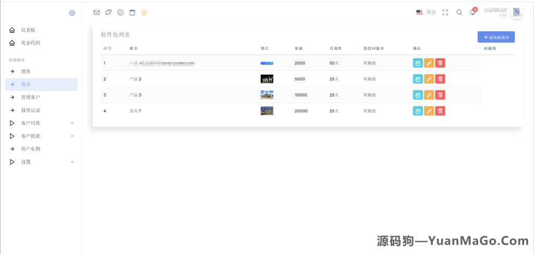534x254 pixels.
Task: Open the search magnifier icon
Action: pyautogui.click(x=459, y=13)
